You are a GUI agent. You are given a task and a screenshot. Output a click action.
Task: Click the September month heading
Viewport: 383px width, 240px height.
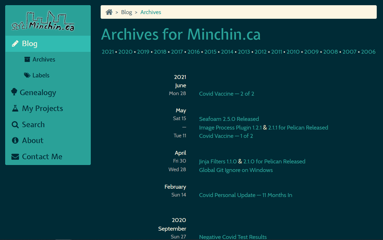click(172, 229)
